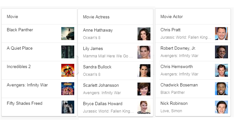The width and height of the screenshot is (237, 129).
Task: Click Scarlett Johansson's photo
Action: [144, 89]
